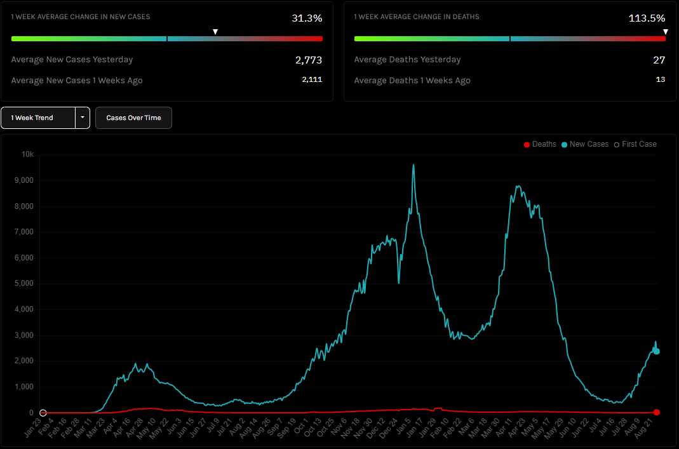
Task: Click the white triangle marker on deaths gauge
Action: [665, 32]
